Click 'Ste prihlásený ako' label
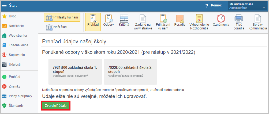Screen dimensions: 269x114 pyautogui.click(x=241, y=4)
